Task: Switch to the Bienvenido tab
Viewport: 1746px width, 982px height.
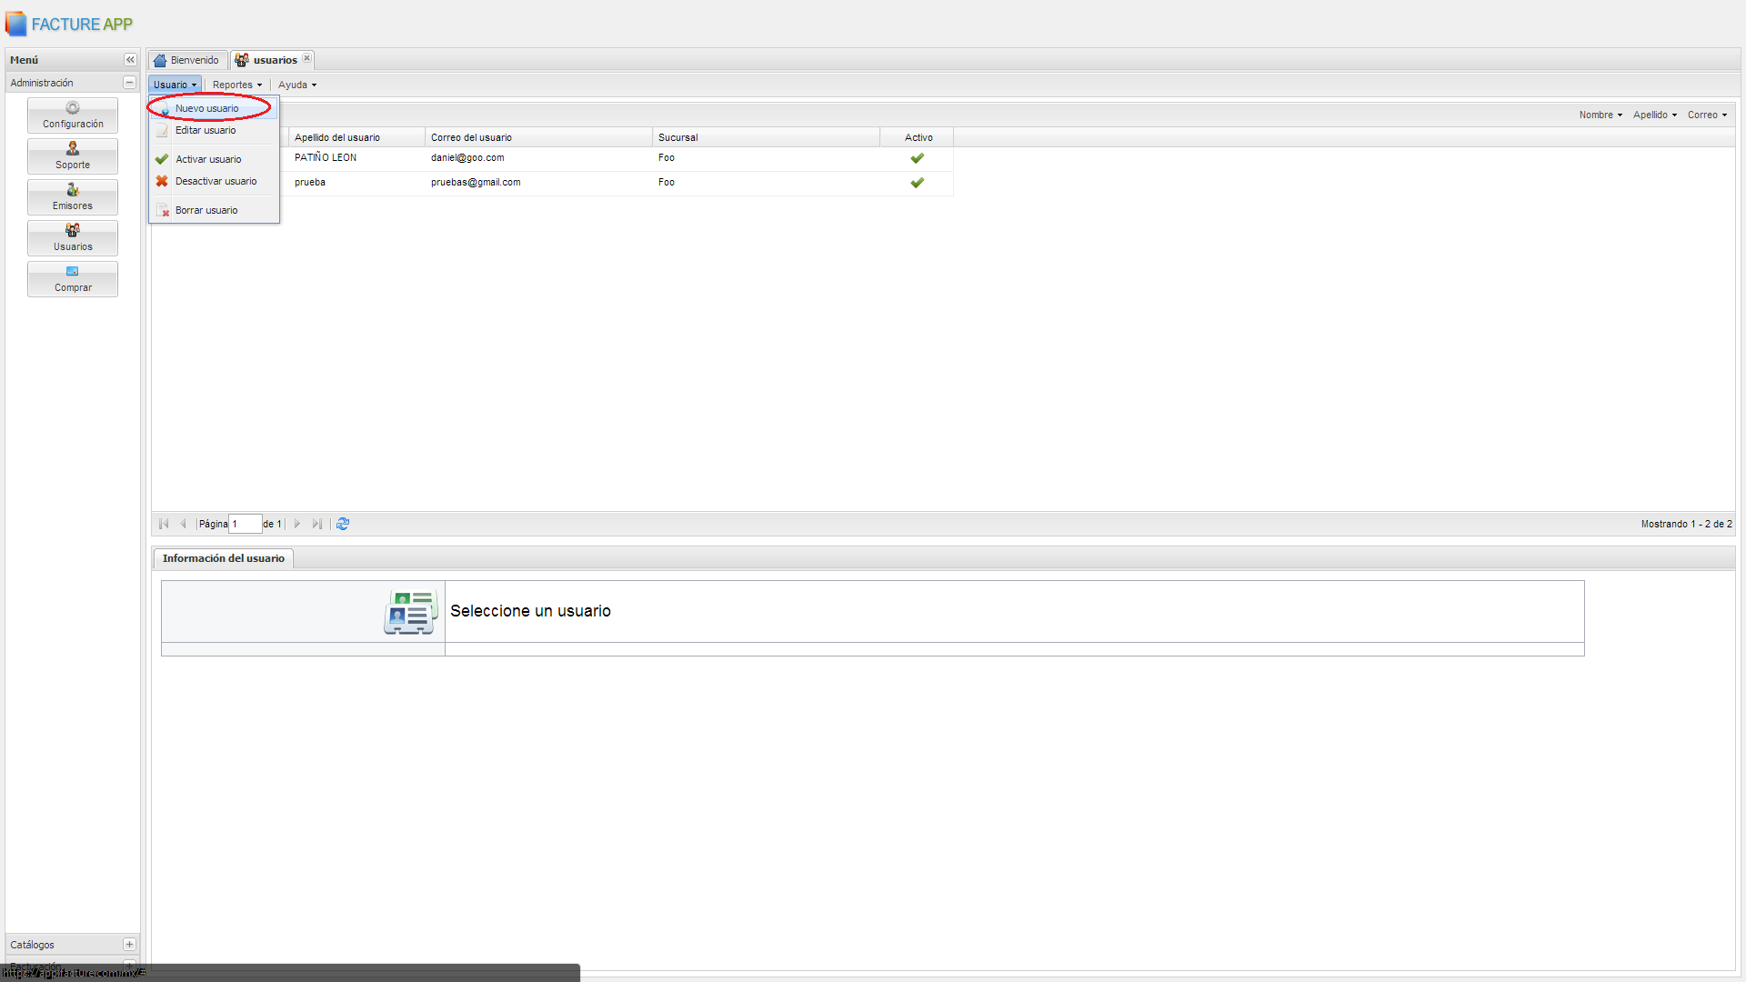Action: (x=187, y=60)
